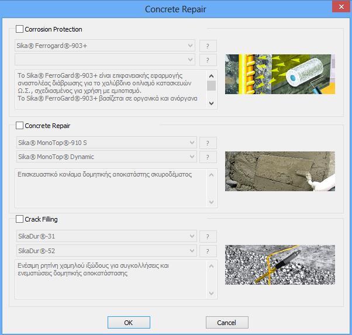Click the help button next to Sika Ferrogard-903+

pos(208,46)
